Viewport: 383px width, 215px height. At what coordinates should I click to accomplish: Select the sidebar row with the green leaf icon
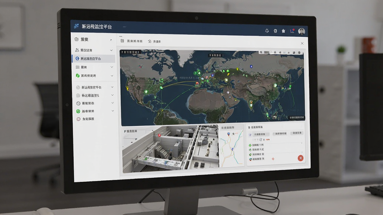[94, 76]
